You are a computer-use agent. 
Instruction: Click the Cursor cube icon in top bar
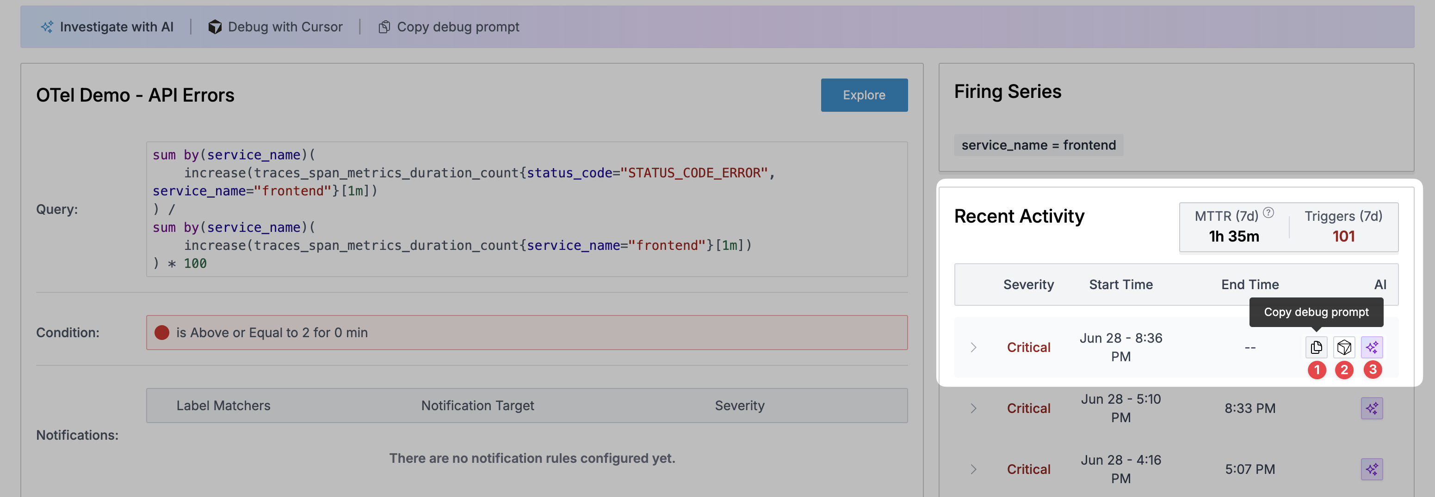(215, 27)
